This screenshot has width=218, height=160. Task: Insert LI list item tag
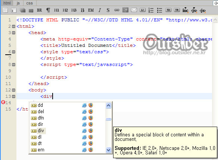[143, 10]
